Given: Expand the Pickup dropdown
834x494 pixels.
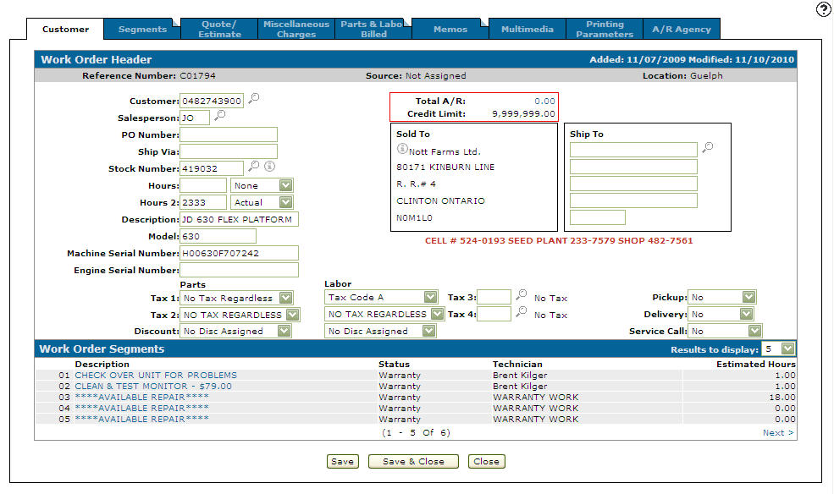Looking at the screenshot, I should click(748, 297).
